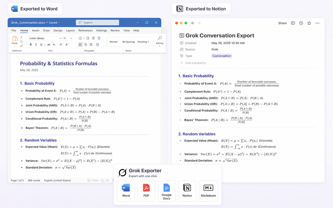Choose Google Docs in Grok Exporter
Screen dimensions: 333x208
tap(166, 191)
